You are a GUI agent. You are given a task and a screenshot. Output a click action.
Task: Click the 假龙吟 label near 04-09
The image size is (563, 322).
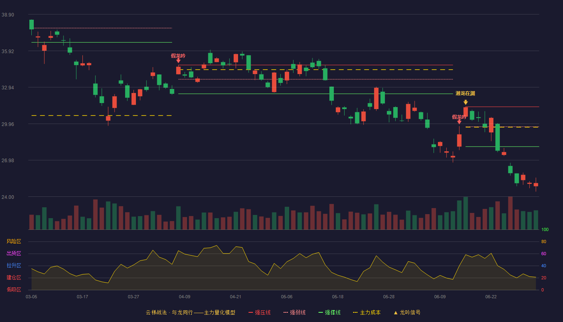178,56
